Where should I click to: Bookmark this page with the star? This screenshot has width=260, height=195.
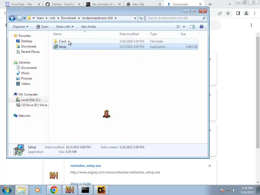coord(228,13)
